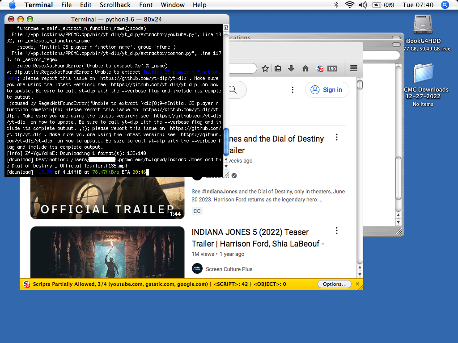Click the Terminal scroll up arrow
The width and height of the screenshot is (458, 343).
(226, 159)
